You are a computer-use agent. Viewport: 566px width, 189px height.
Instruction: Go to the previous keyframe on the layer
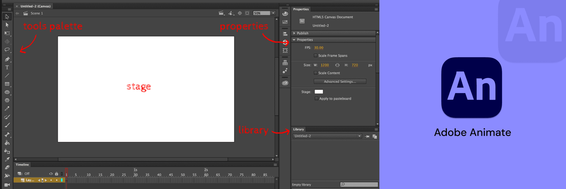click(x=39, y=180)
